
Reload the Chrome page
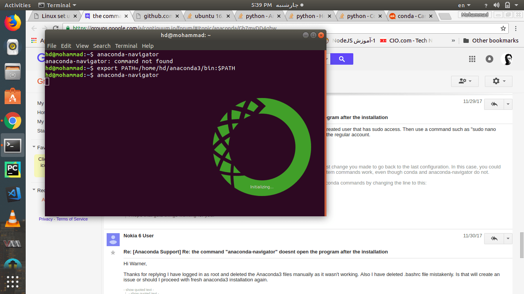[x=56, y=28]
